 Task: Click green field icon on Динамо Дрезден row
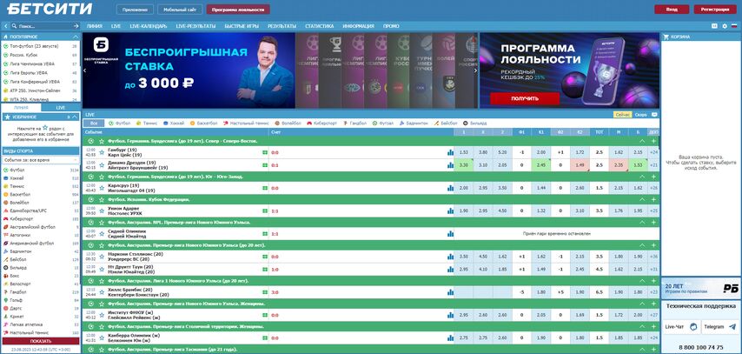pyautogui.click(x=264, y=165)
